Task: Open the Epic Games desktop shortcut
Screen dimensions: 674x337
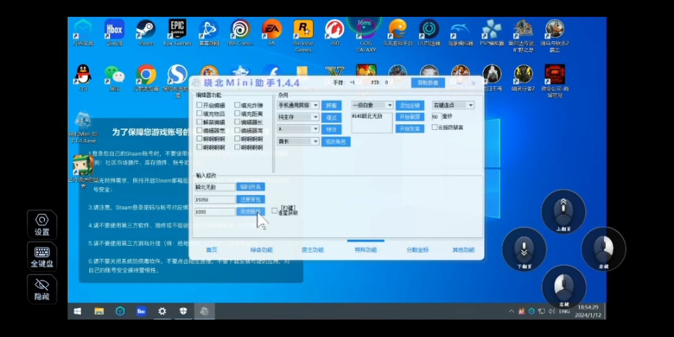Action: 177,32
